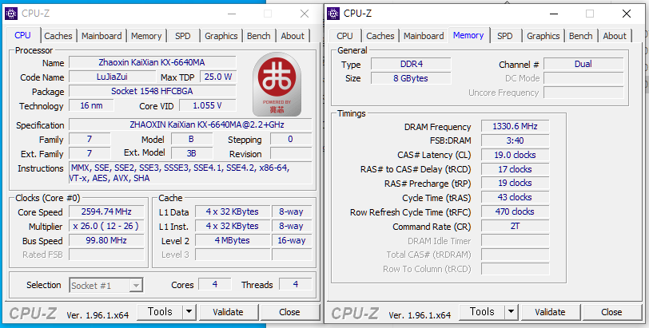Click the empty Uncore Frequency field
649x328 pixels.
[583, 93]
